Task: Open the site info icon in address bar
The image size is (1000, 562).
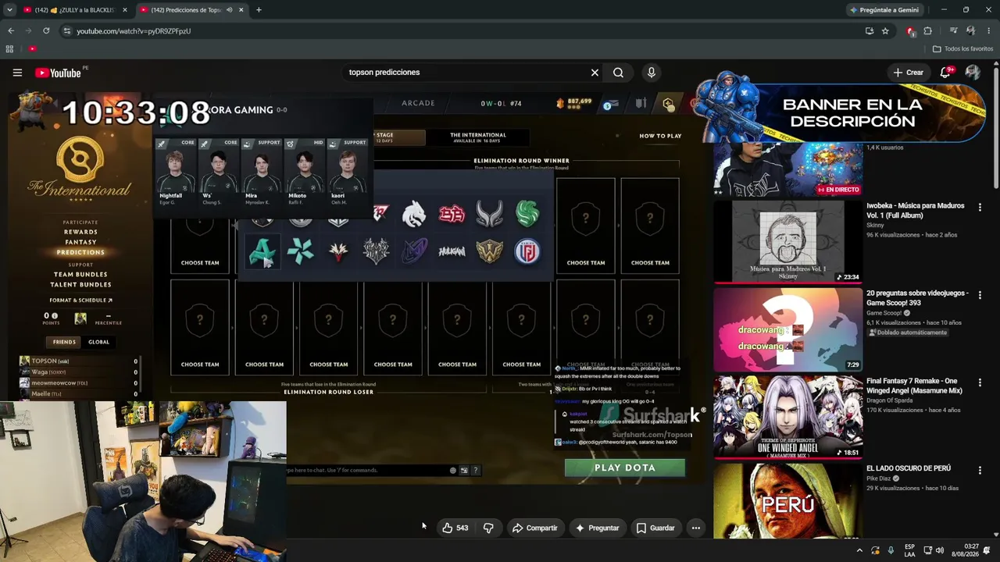Action: pyautogui.click(x=67, y=30)
